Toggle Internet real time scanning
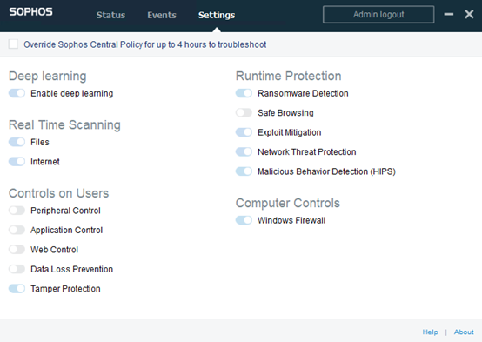 tap(17, 161)
